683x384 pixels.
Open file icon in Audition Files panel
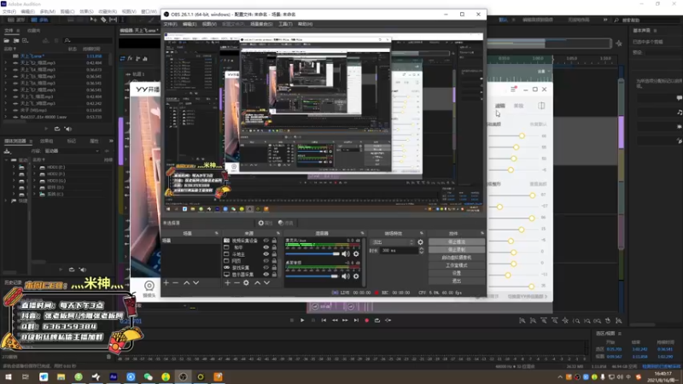coord(7,40)
